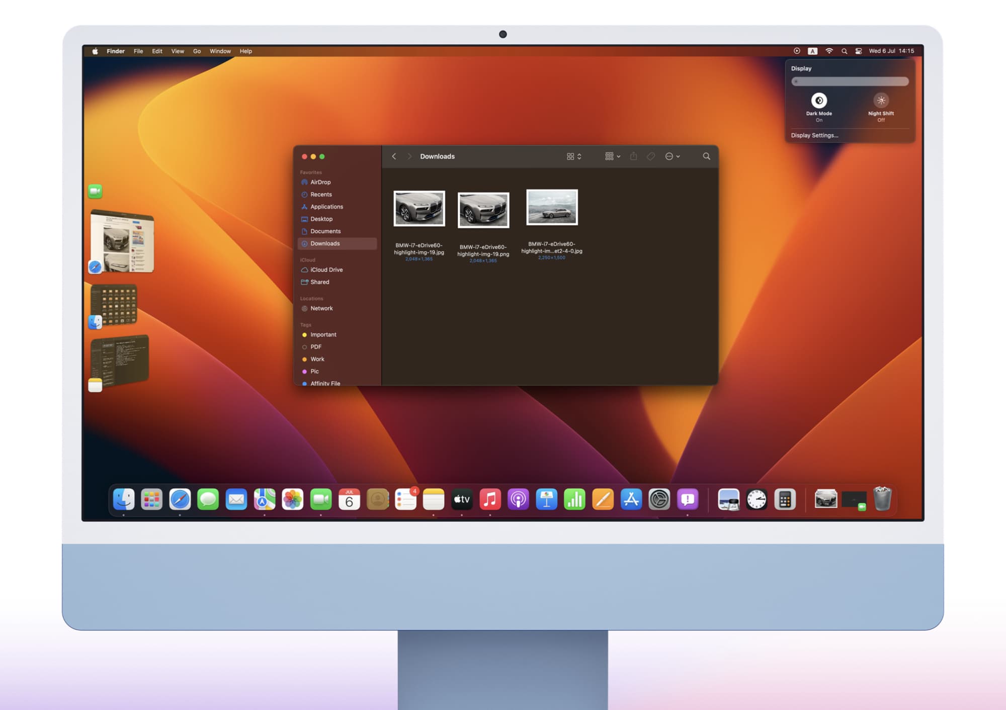Viewport: 1006px width, 710px height.
Task: Open Control Center from the menu bar
Action: (859, 51)
